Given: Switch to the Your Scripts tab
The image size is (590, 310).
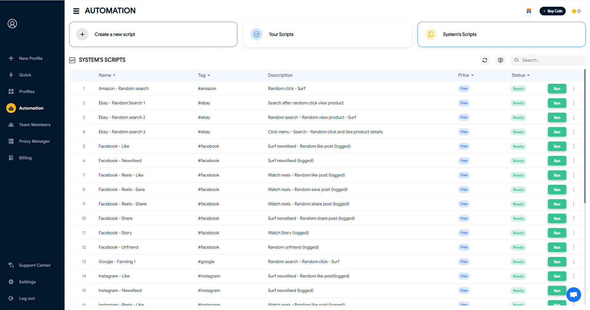Looking at the screenshot, I should tap(327, 34).
